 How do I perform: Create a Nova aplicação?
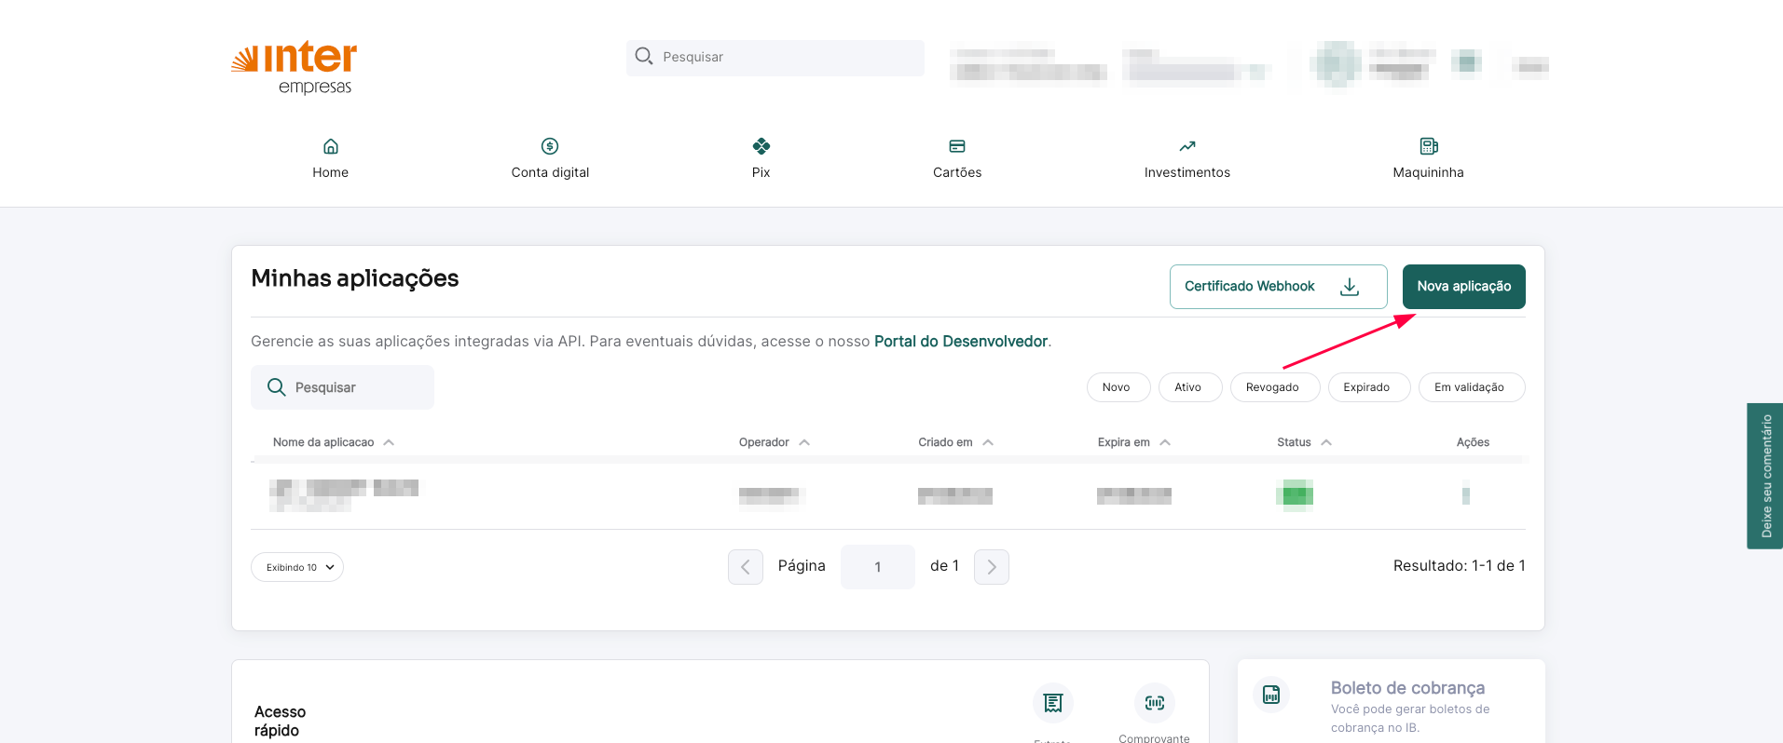point(1463,287)
